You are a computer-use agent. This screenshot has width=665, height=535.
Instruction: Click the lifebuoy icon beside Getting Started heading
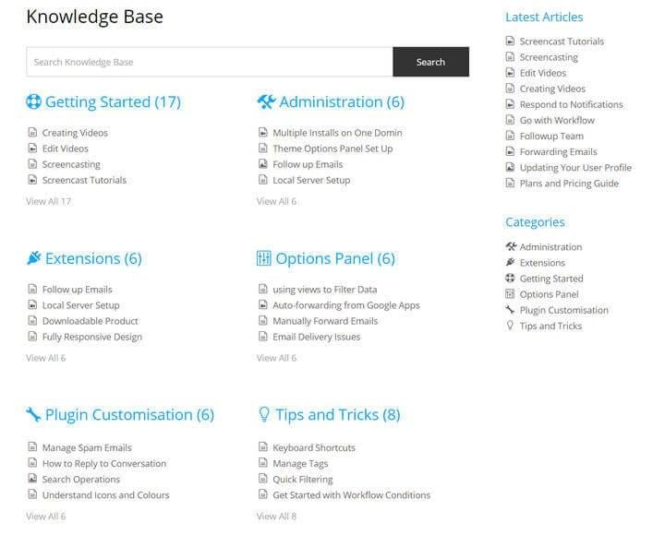pyautogui.click(x=34, y=102)
